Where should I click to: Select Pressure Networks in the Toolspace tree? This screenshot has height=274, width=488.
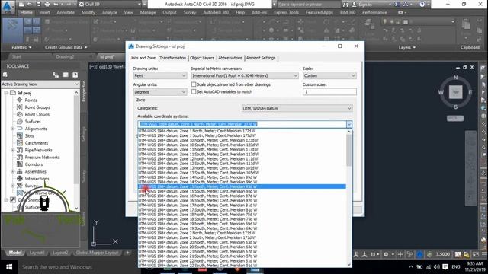pyautogui.click(x=43, y=158)
